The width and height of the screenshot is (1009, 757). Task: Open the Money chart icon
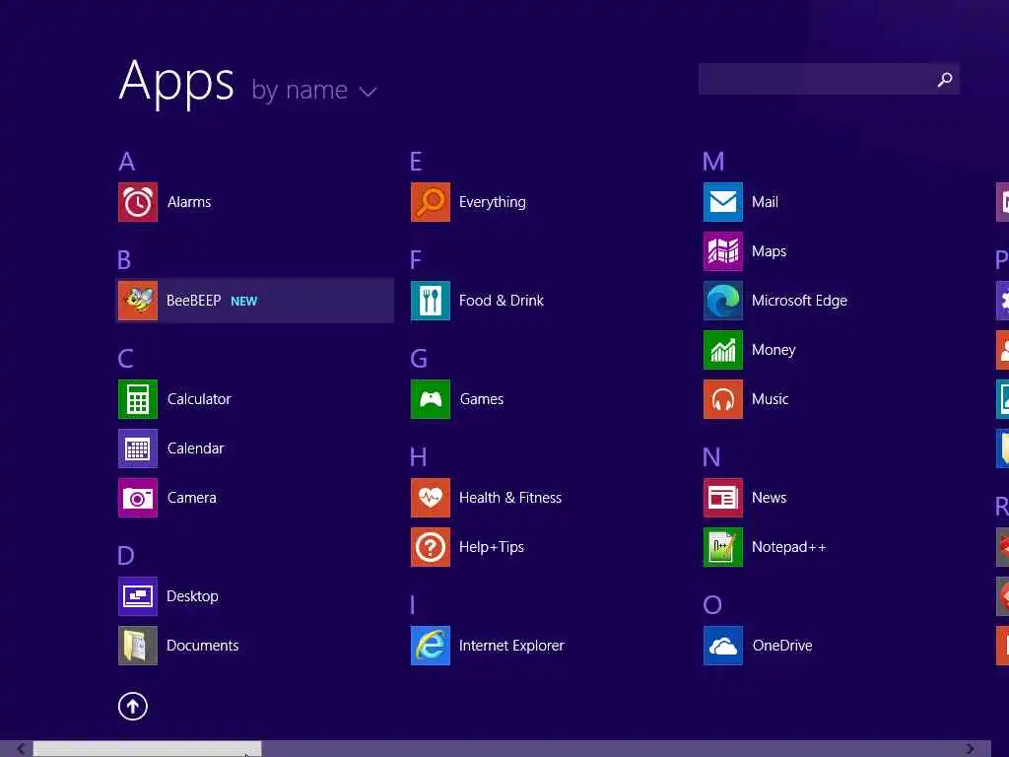pyautogui.click(x=723, y=350)
